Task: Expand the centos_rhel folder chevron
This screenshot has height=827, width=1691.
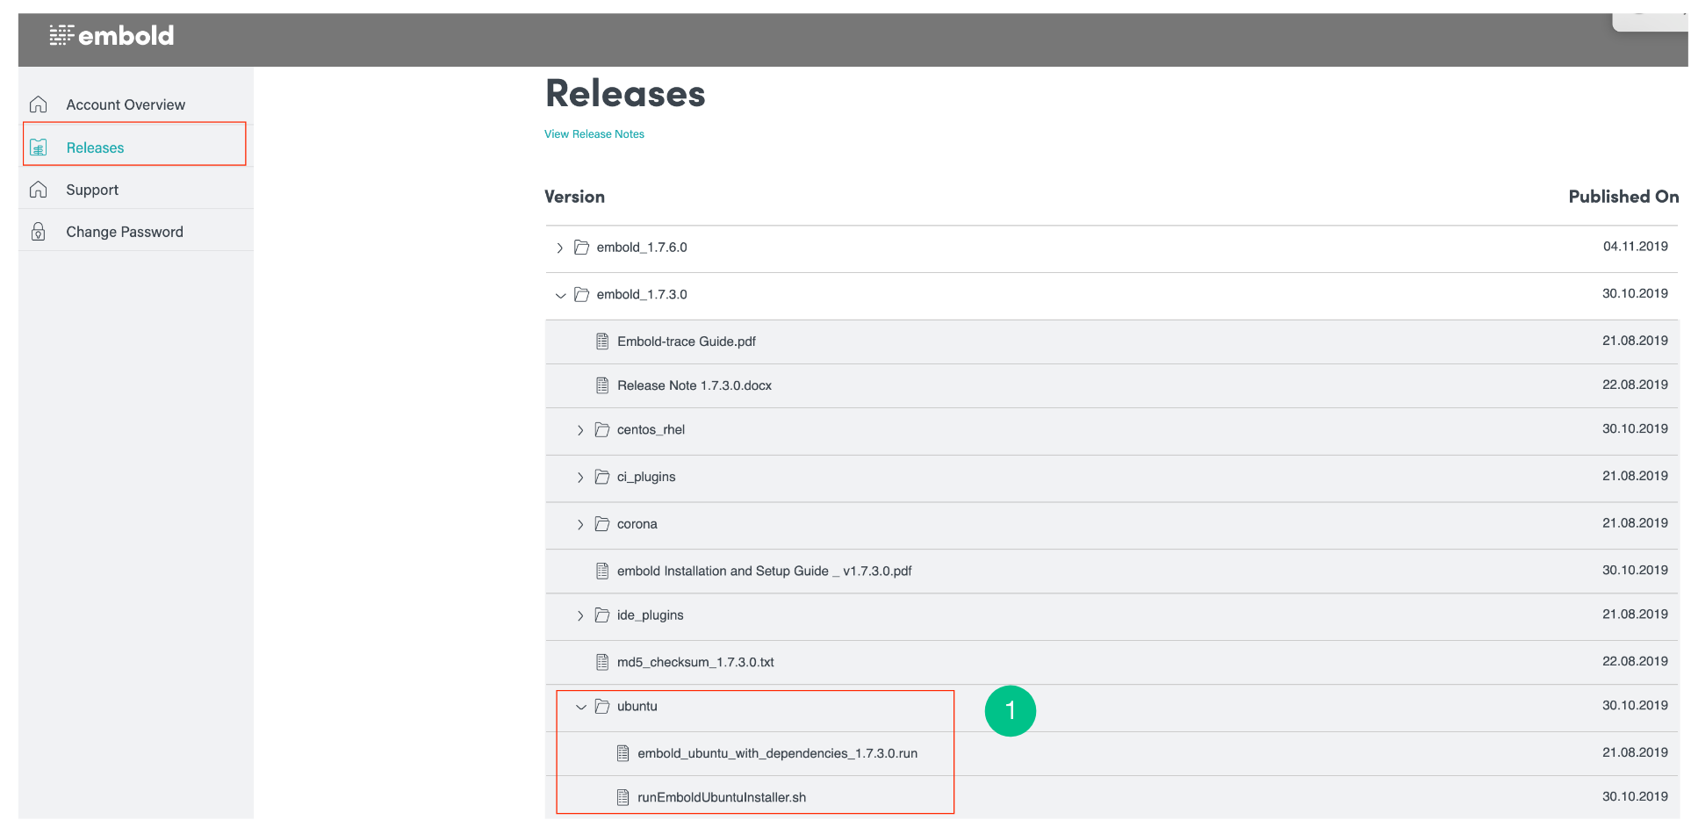Action: pyautogui.click(x=580, y=430)
